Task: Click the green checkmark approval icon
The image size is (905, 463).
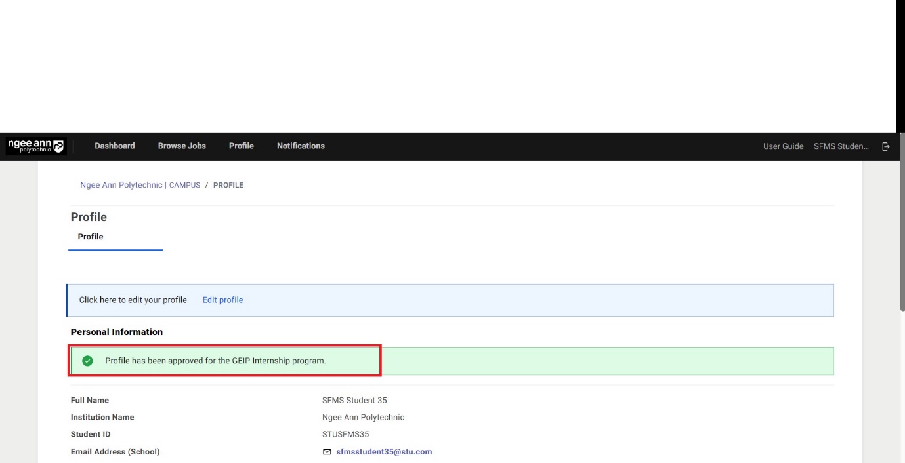Action: tap(87, 361)
